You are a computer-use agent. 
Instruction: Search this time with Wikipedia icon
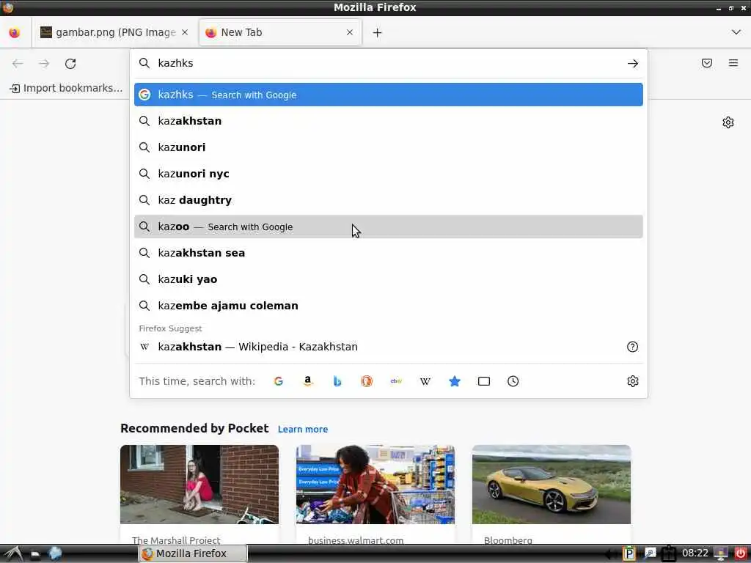tap(425, 381)
